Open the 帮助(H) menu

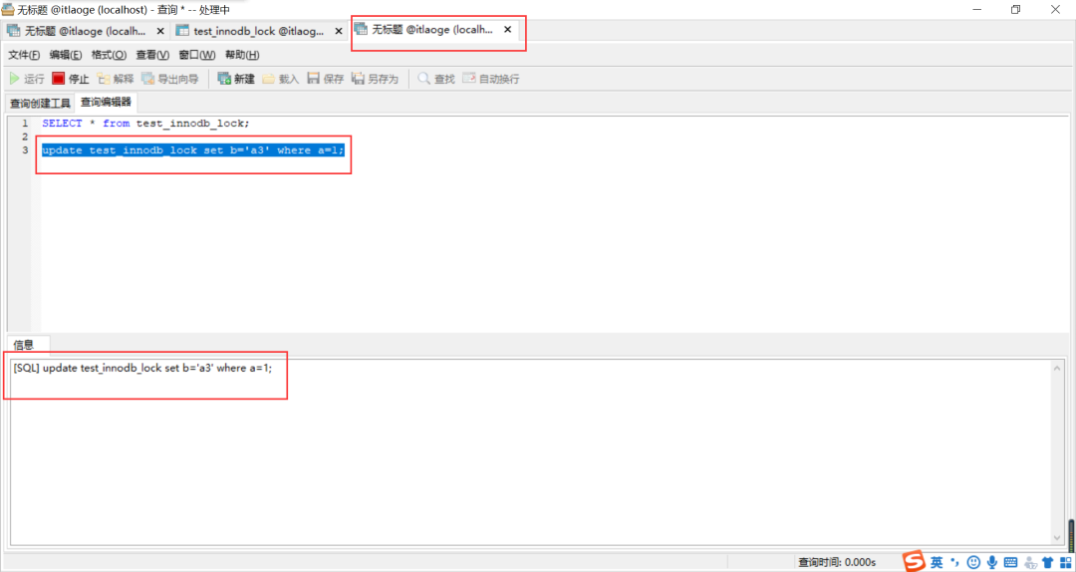click(x=242, y=55)
